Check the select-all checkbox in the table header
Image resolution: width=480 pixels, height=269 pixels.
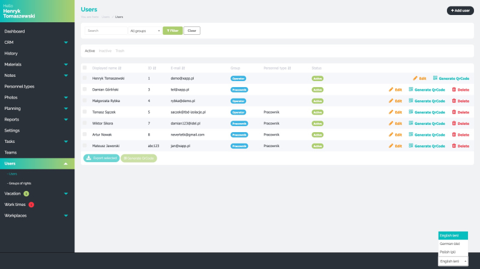pyautogui.click(x=85, y=68)
